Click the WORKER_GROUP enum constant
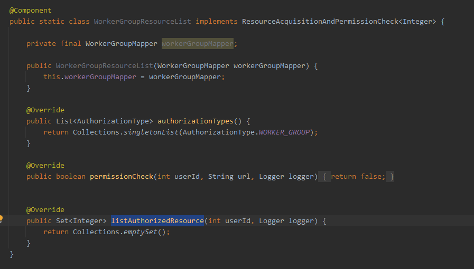 point(284,132)
